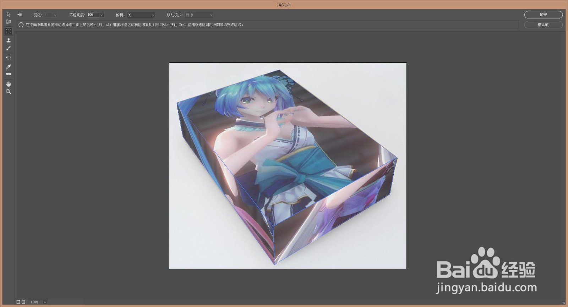Select the Zoom magnifier tool
The width and height of the screenshot is (568, 307).
[9, 92]
